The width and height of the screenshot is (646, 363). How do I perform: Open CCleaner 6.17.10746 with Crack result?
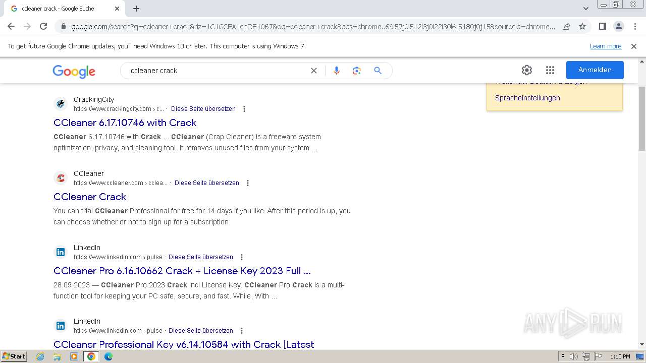coord(125,123)
